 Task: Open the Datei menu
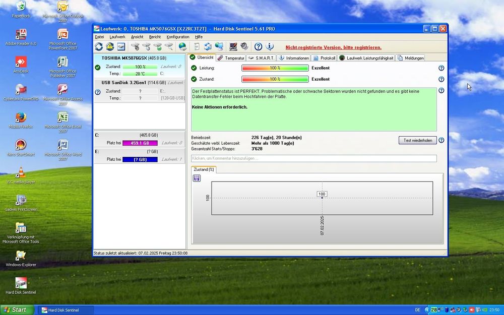coord(99,37)
